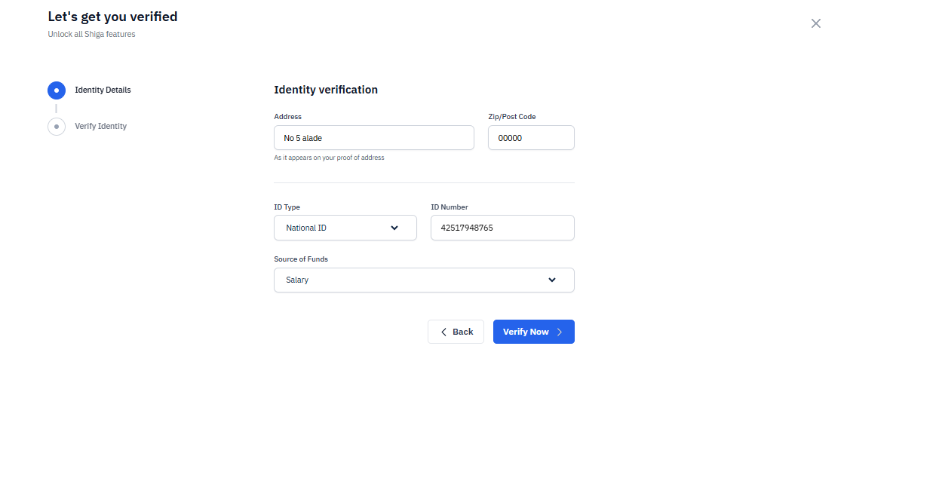Screen dimensions: 939x487
Task: Click the ID Type dropdown chevron arrow
Action: (x=394, y=228)
